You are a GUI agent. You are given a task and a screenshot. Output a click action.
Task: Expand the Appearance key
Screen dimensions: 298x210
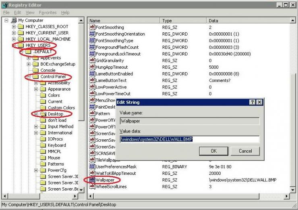pos(36,89)
